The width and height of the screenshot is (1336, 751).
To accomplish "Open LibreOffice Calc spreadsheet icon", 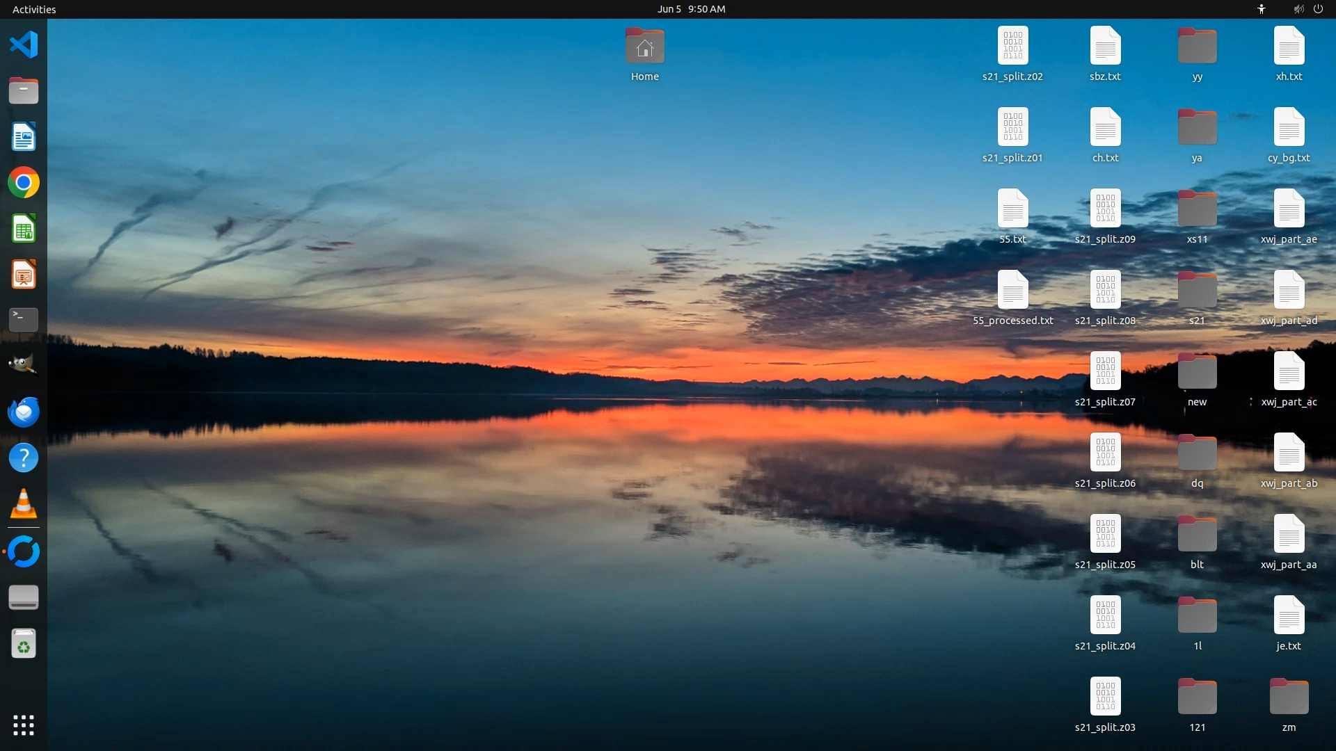I will tap(24, 229).
